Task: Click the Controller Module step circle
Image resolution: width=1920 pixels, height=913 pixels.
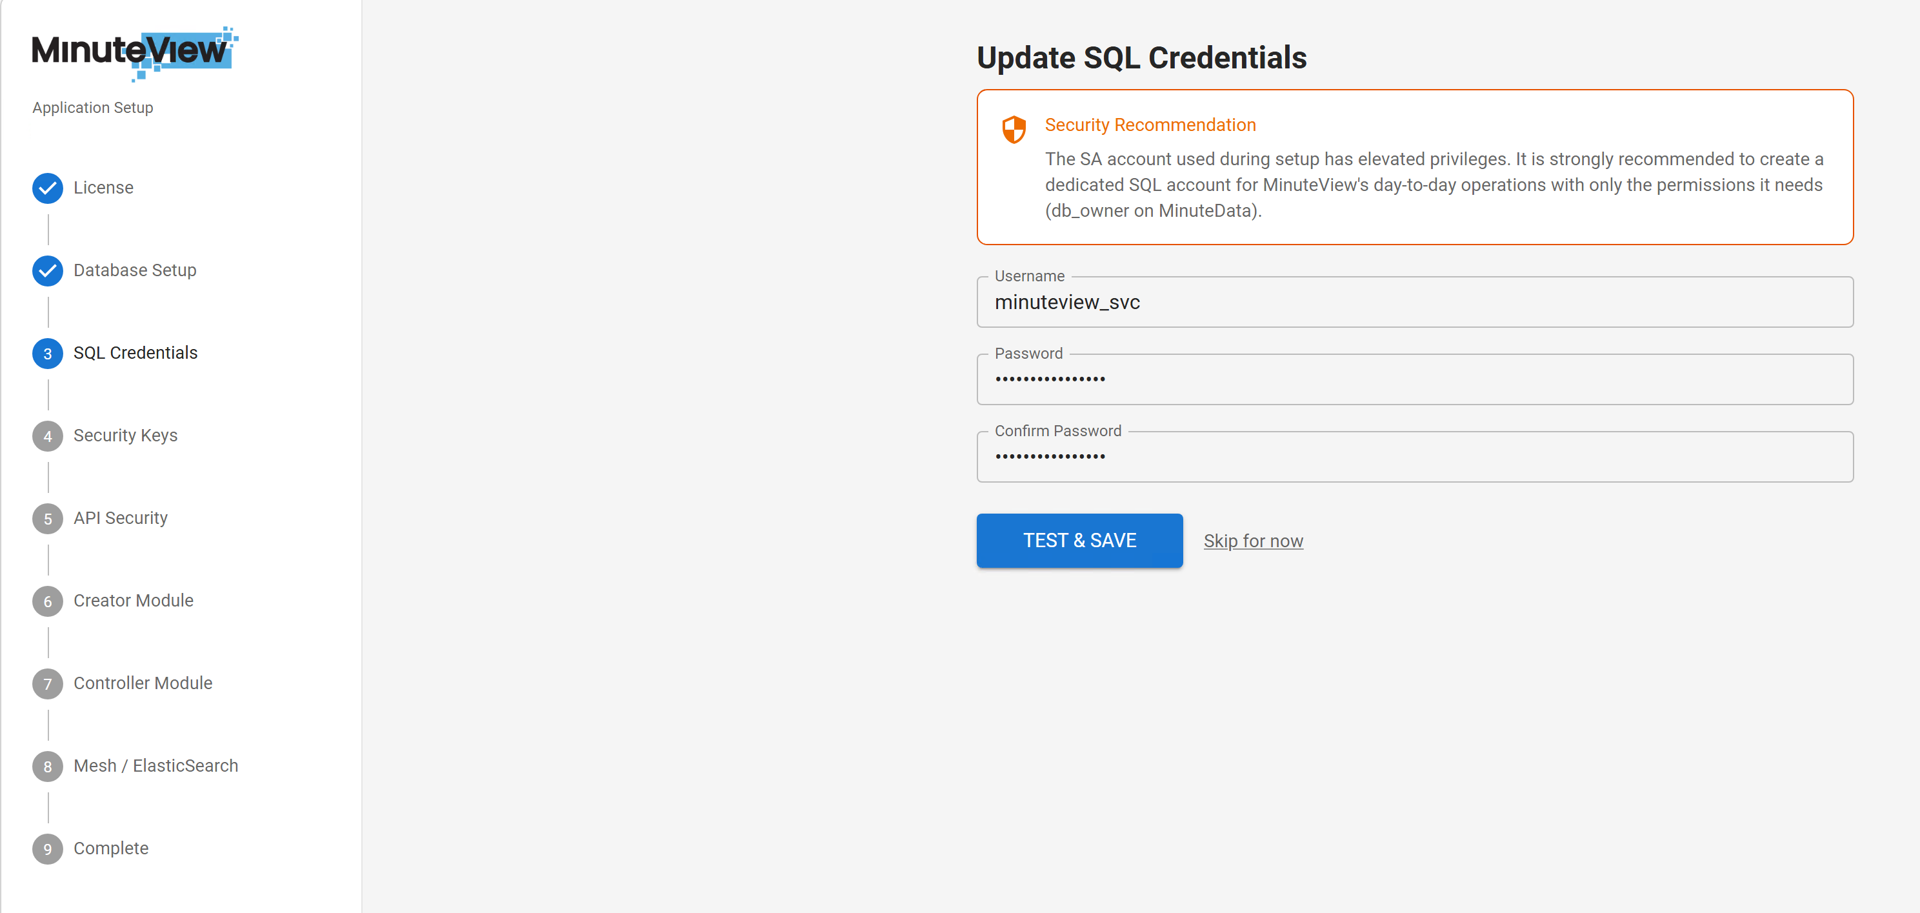Action: tap(47, 683)
